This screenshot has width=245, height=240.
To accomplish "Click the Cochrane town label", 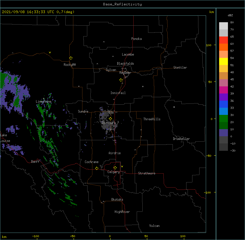I will tap(92, 162).
